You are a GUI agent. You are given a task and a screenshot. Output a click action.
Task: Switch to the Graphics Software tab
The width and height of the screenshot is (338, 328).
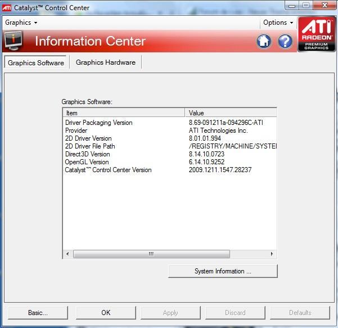point(36,63)
